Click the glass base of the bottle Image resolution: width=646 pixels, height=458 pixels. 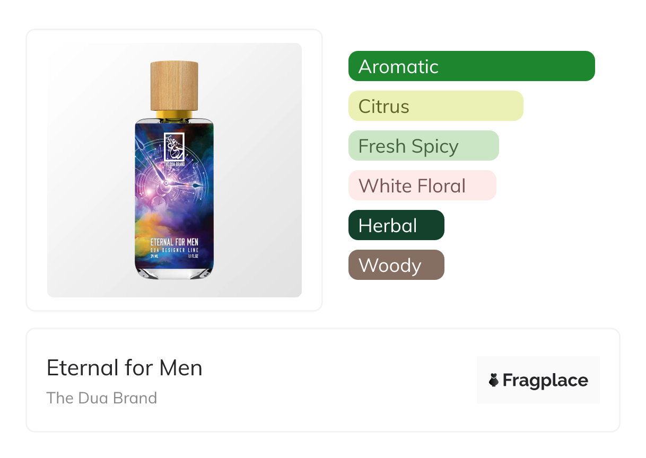coord(174,273)
